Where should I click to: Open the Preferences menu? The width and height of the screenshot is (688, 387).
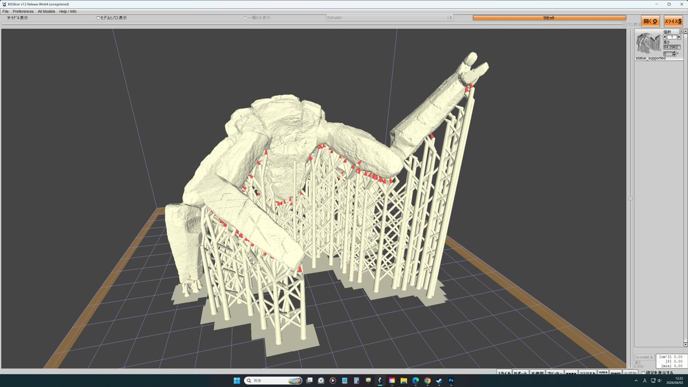[24, 11]
